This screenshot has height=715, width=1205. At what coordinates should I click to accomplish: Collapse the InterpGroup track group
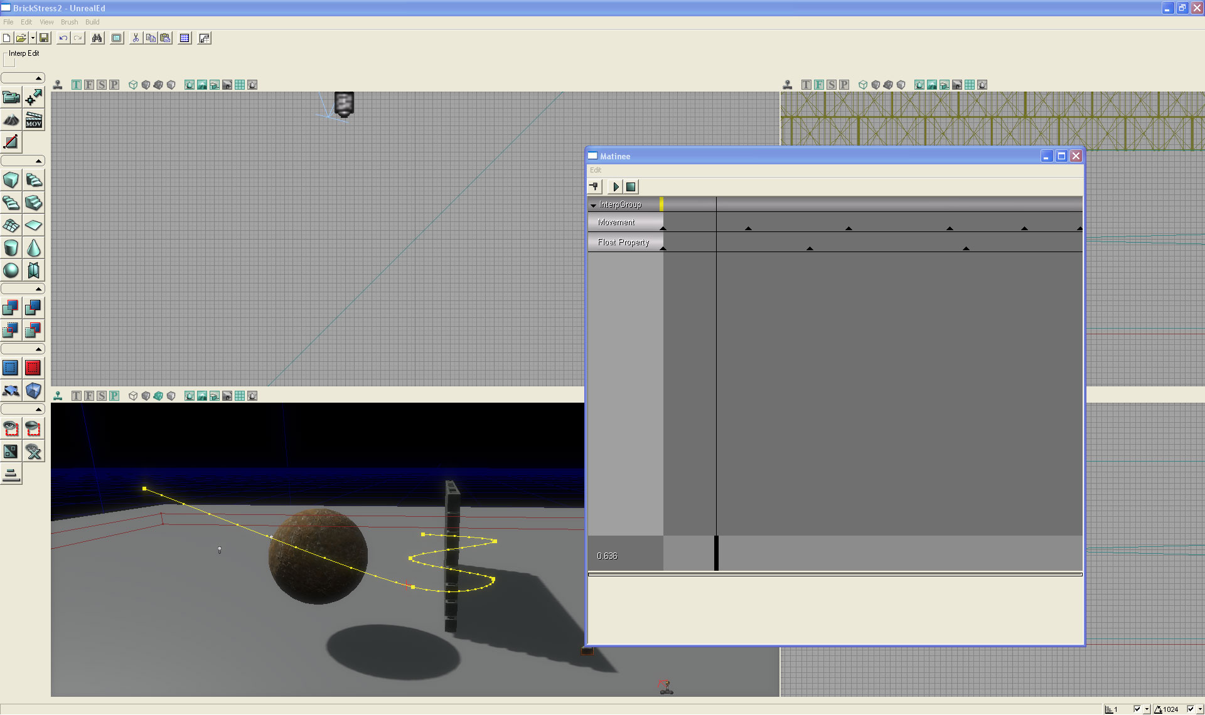point(593,205)
